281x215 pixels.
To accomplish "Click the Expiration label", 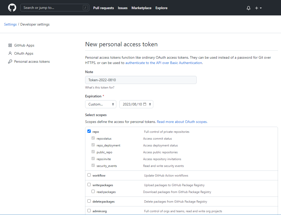I will tap(93, 96).
